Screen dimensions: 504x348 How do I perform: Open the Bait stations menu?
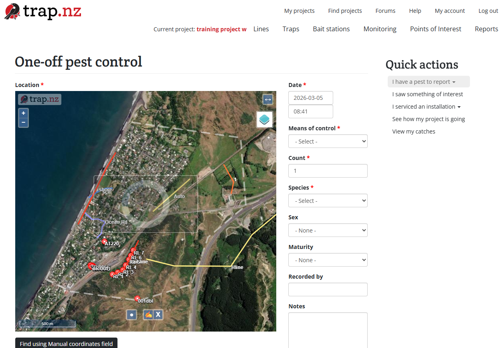(331, 29)
